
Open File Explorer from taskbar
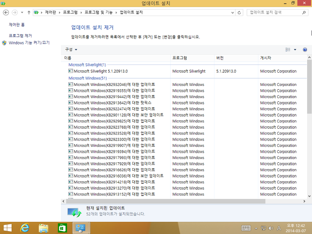tap(43, 228)
